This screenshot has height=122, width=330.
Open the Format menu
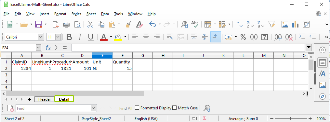[60, 14]
